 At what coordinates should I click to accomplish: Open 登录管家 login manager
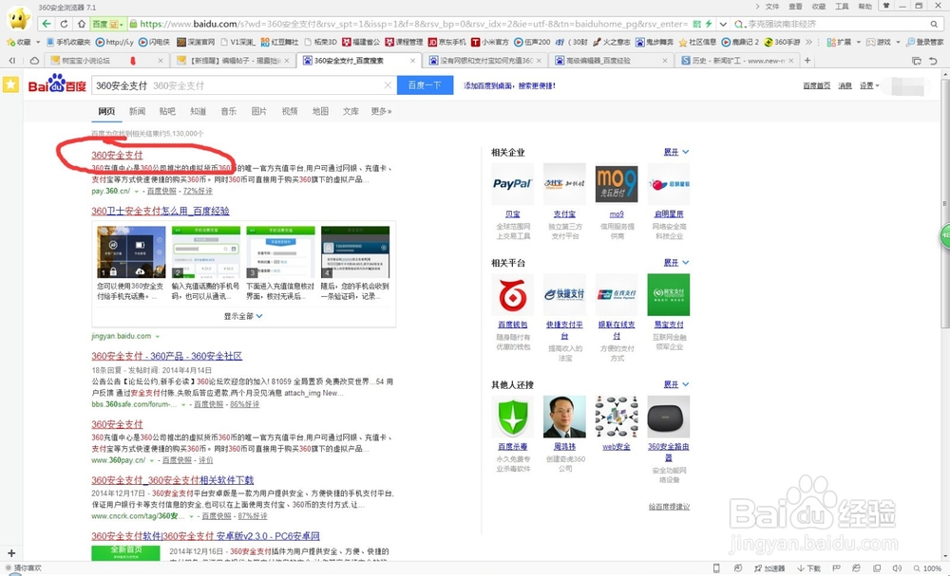coord(924,42)
